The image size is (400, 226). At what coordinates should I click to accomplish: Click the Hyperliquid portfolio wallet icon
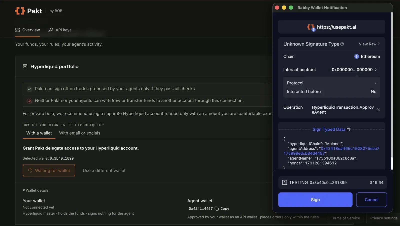point(25,66)
